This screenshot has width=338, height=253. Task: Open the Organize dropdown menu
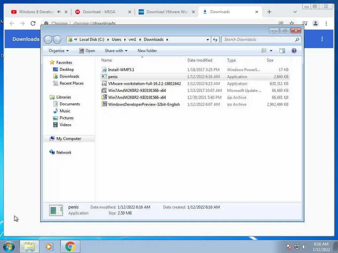pyautogui.click(x=59, y=51)
